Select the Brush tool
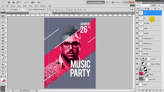164x92 pixels. point(3,38)
